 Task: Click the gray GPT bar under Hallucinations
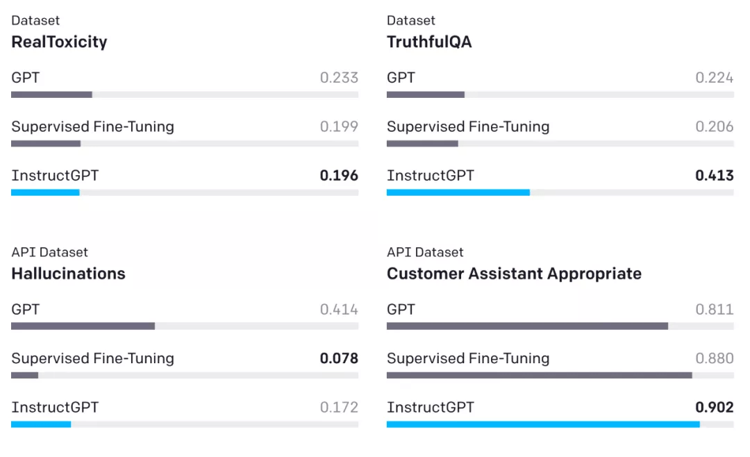coord(83,326)
